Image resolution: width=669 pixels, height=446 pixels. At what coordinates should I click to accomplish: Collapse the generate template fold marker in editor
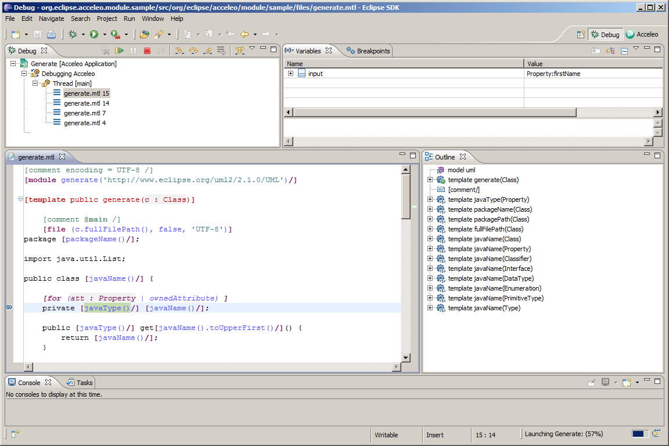point(20,199)
